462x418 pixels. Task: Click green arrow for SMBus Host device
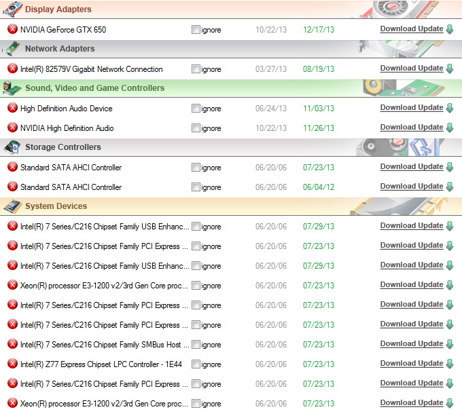[450, 345]
